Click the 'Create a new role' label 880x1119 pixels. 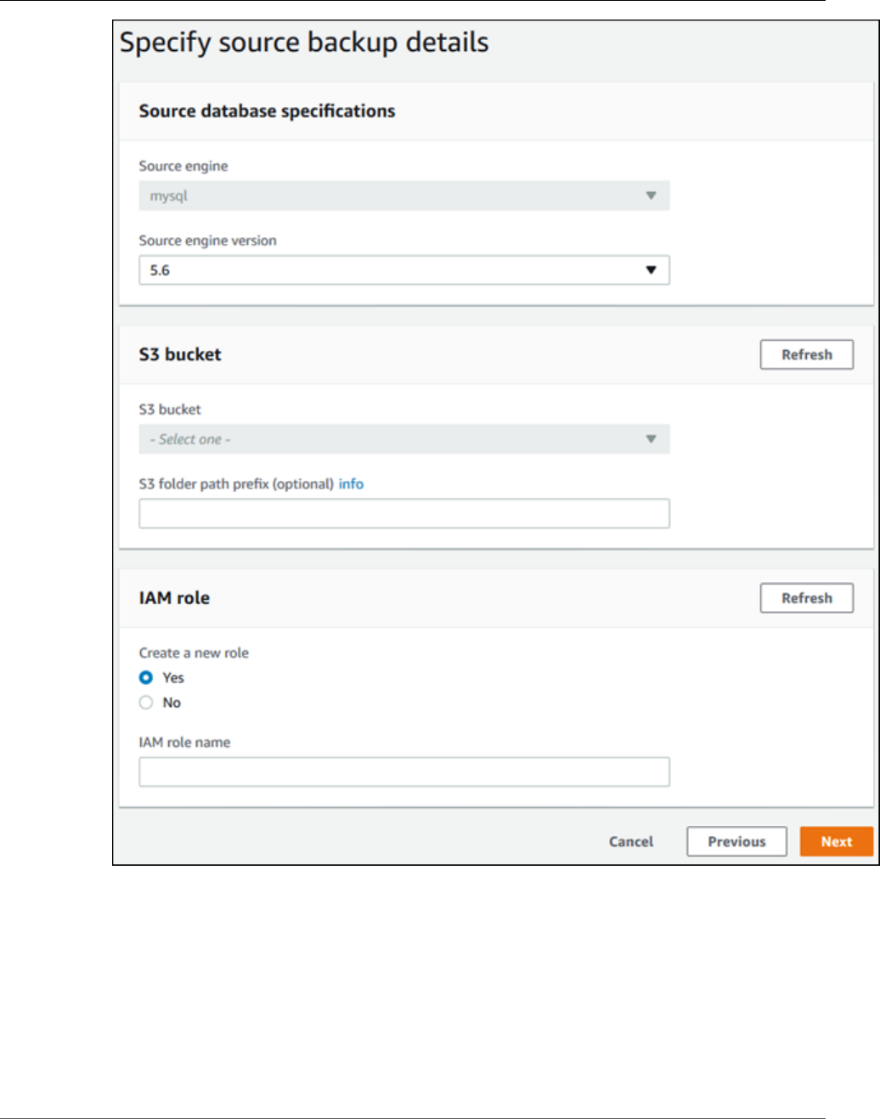pyautogui.click(x=194, y=653)
